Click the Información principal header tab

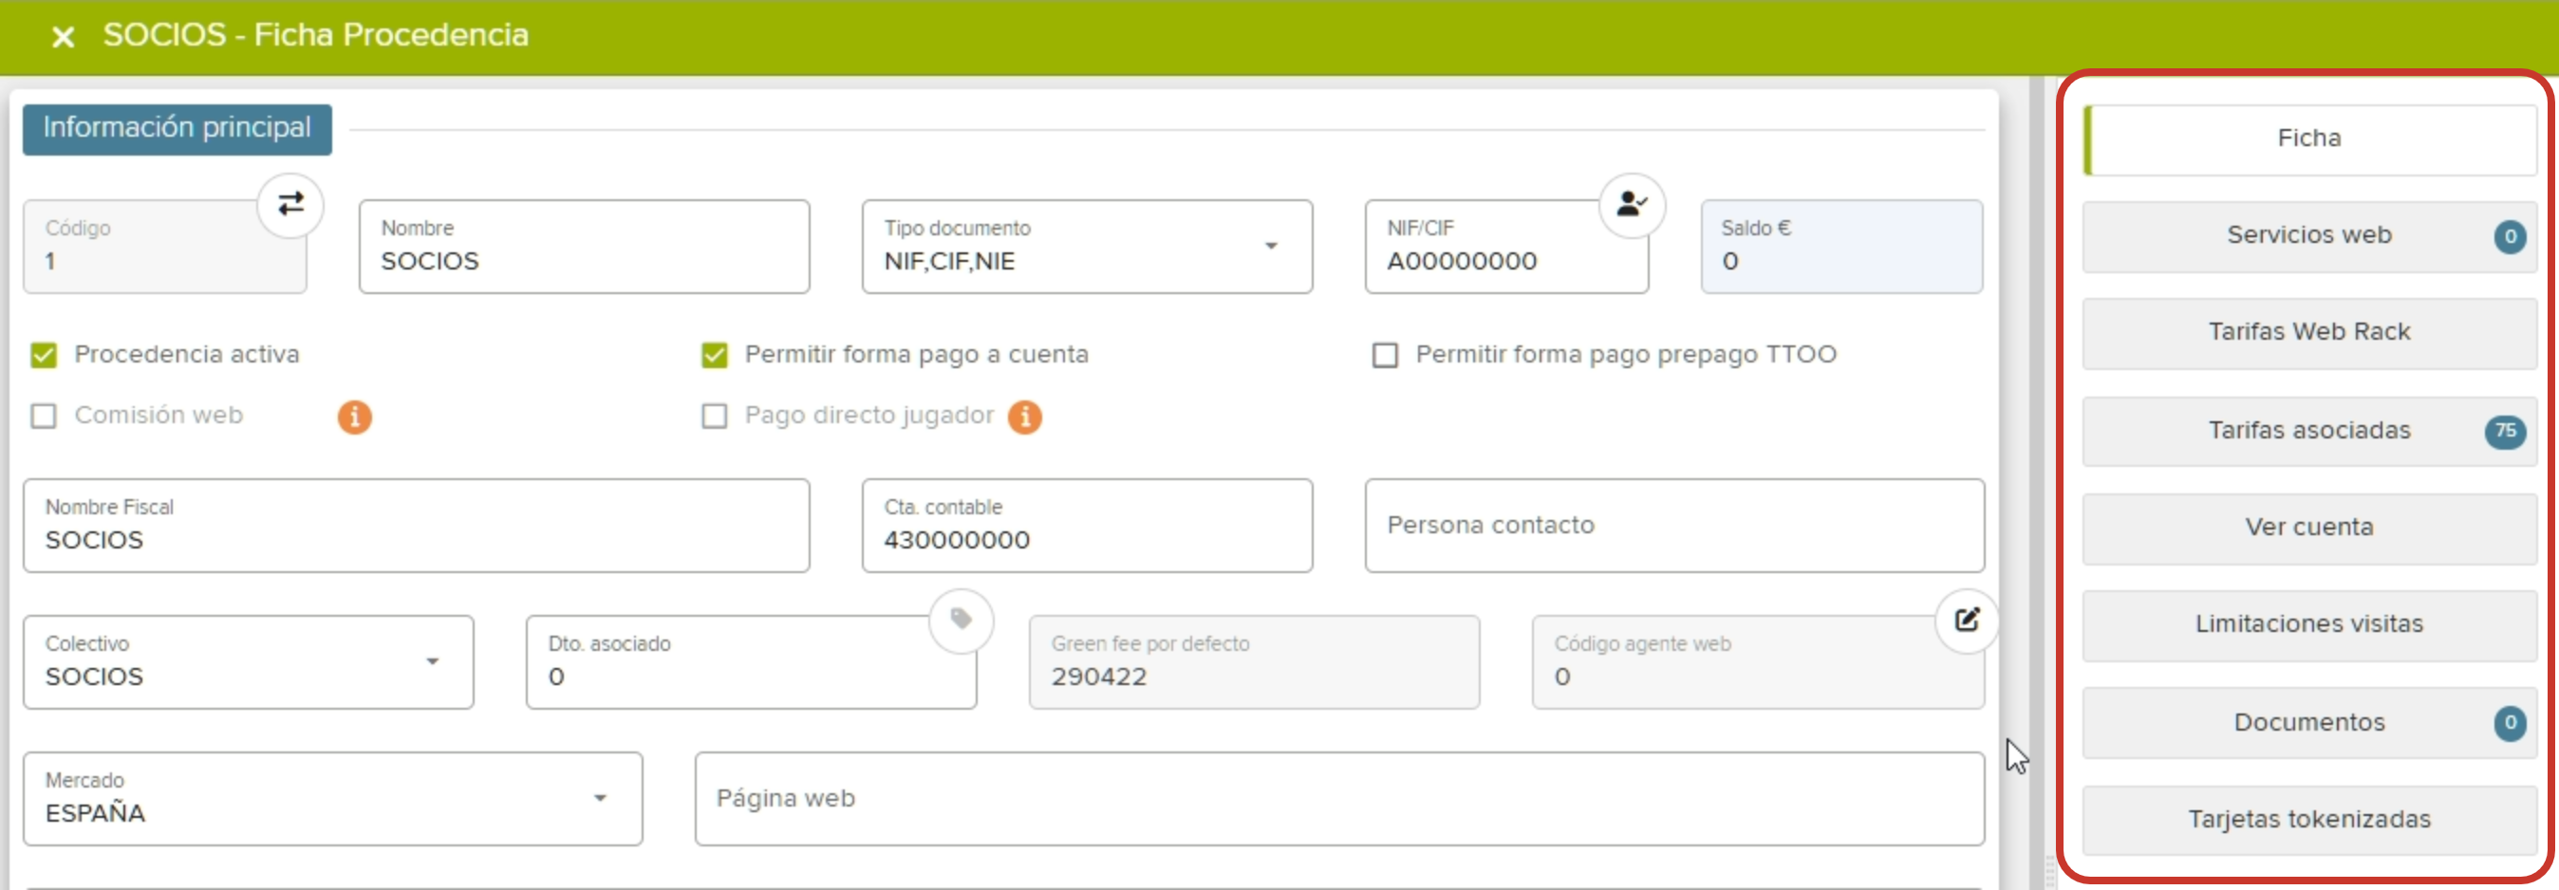pos(177,129)
